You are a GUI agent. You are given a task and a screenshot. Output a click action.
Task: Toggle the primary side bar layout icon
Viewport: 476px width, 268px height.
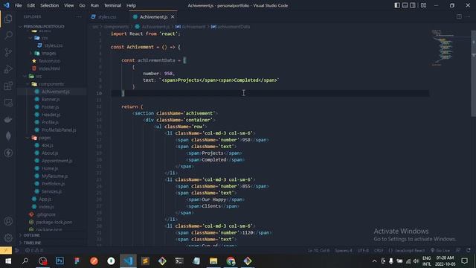[397, 5]
